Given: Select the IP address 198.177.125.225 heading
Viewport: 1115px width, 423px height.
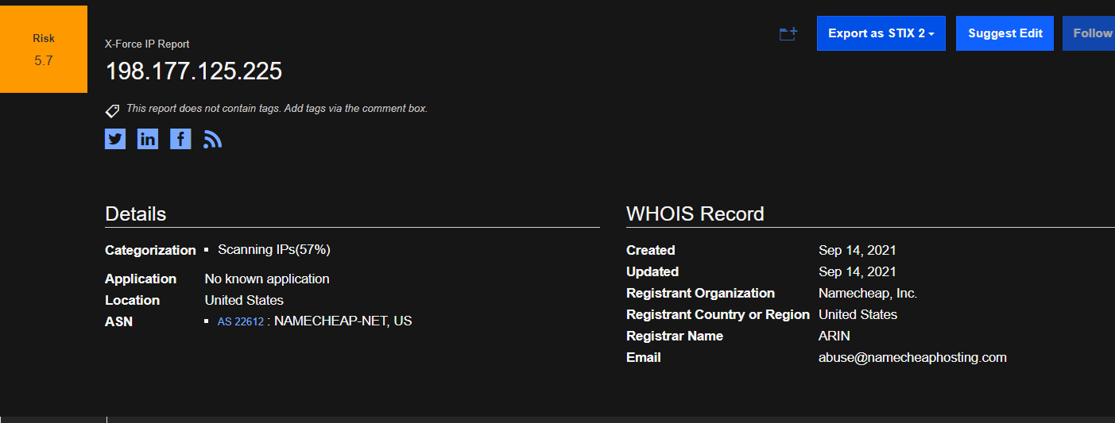Looking at the screenshot, I should coord(194,71).
